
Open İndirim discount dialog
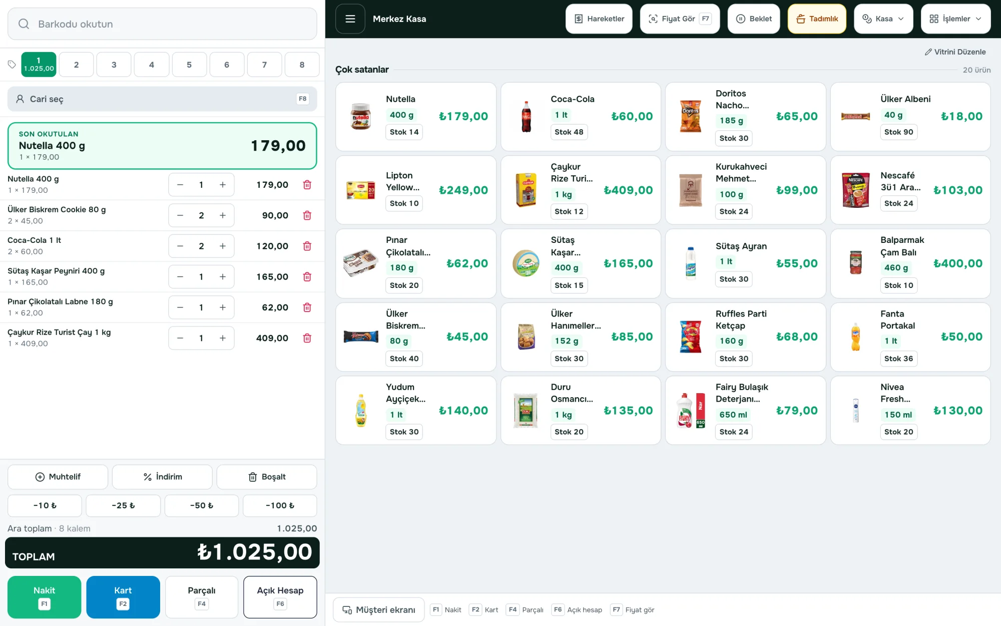(162, 477)
